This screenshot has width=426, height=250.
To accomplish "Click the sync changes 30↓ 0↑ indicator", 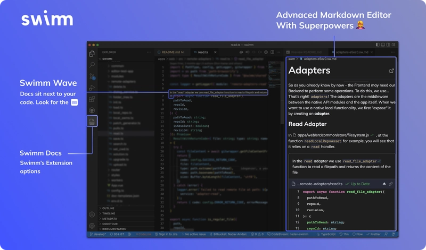I will pos(117,234).
